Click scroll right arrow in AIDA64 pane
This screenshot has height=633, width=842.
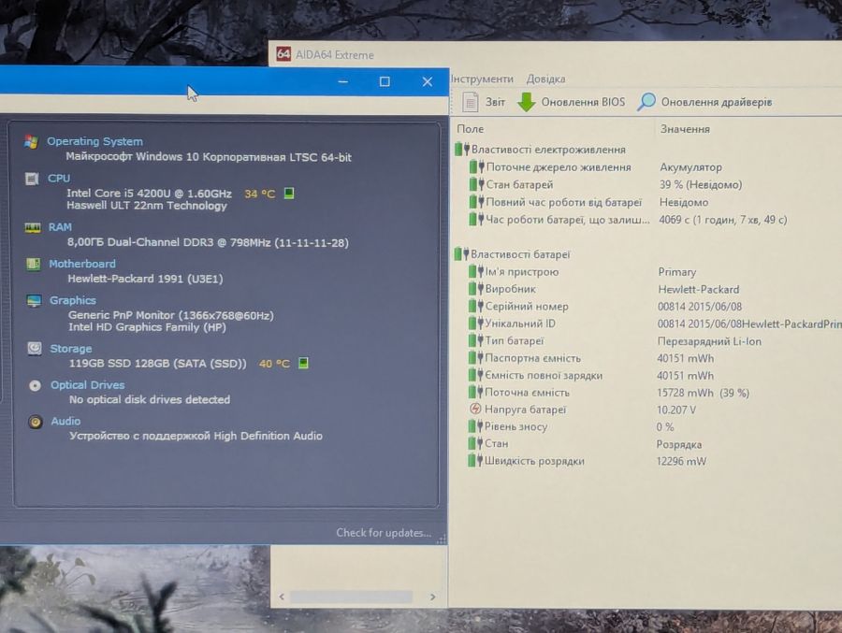tap(433, 597)
